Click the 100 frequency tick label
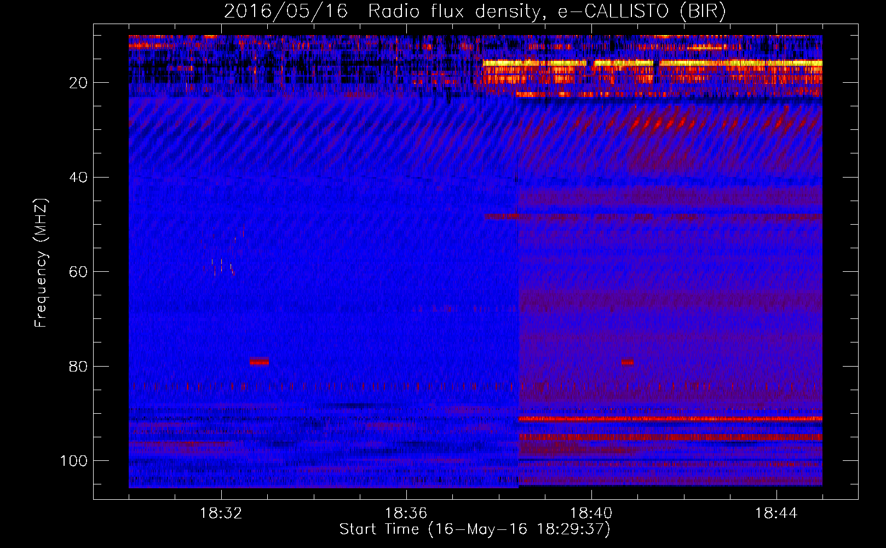886x548 pixels. click(x=73, y=461)
